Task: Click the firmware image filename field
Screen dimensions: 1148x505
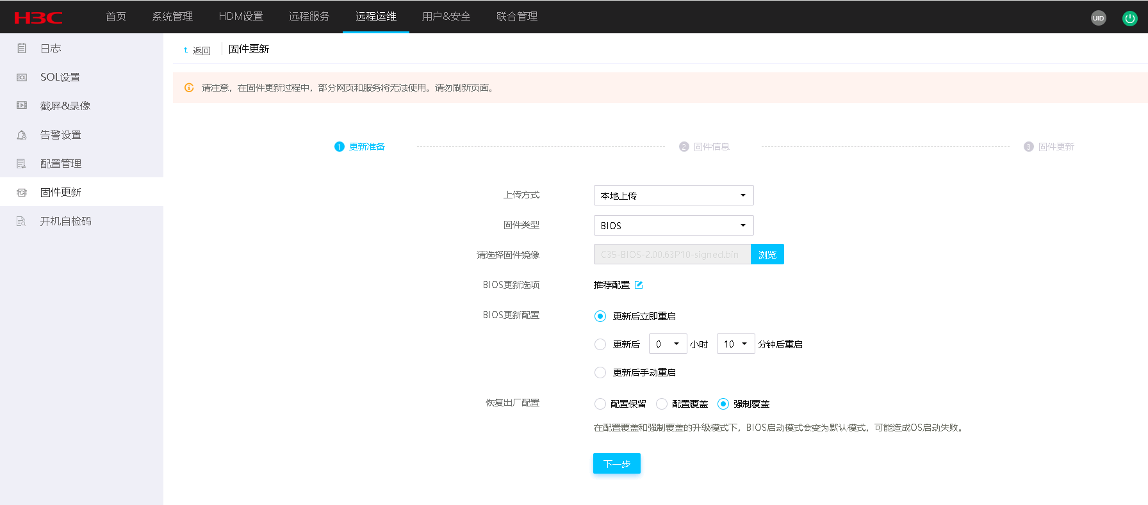Action: [671, 255]
